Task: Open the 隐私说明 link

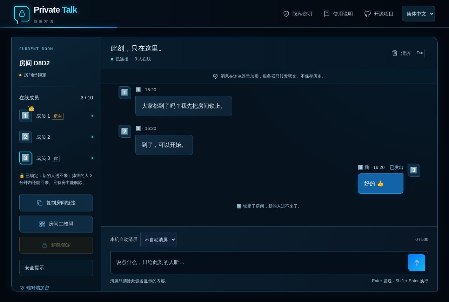Action: click(297, 14)
